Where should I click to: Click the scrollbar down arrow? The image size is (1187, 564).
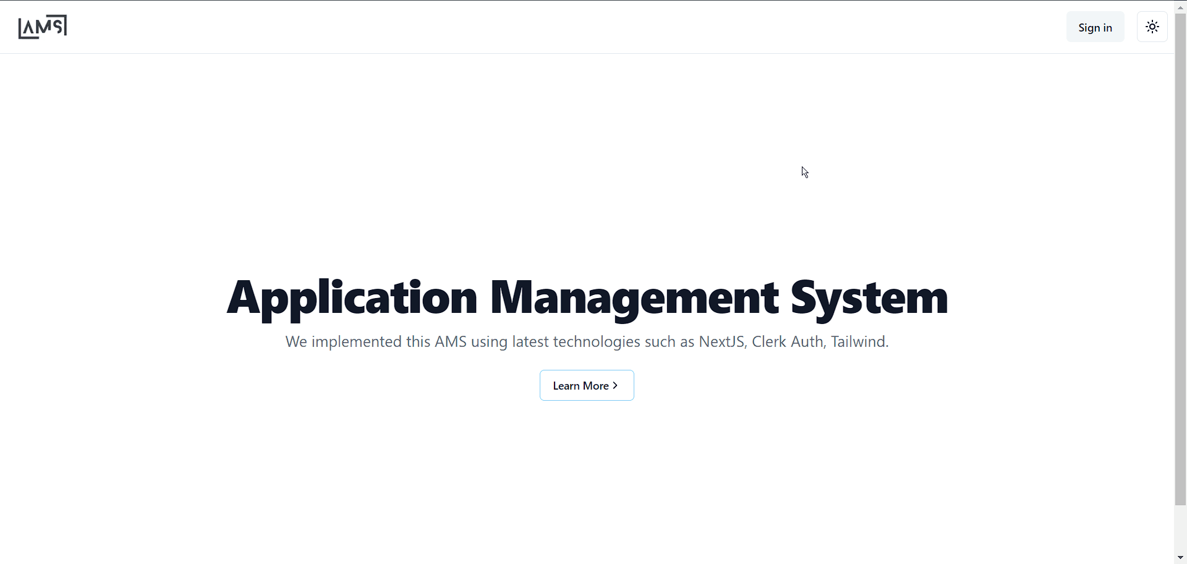point(1180,558)
